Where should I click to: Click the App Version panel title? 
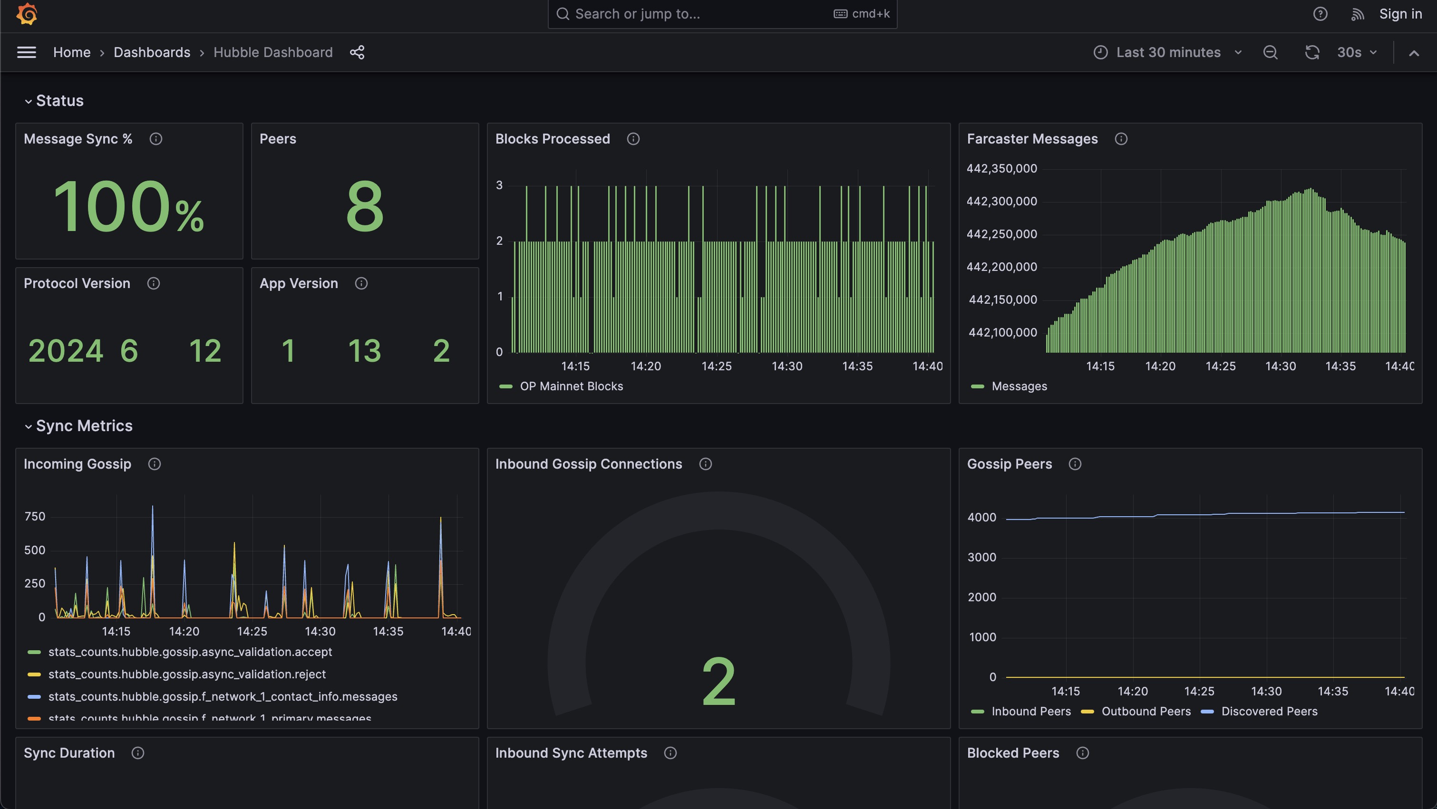299,283
